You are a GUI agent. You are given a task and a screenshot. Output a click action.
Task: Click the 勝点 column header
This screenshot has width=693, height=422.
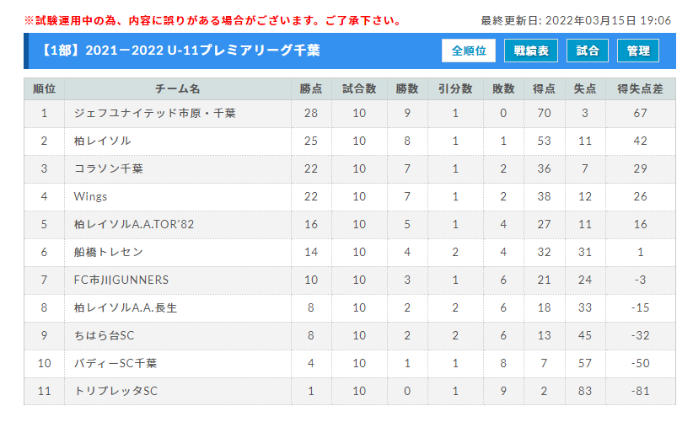pyautogui.click(x=311, y=88)
